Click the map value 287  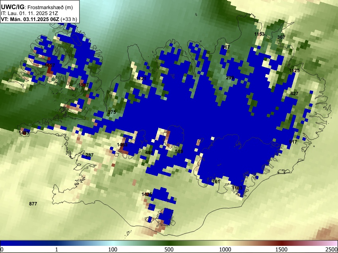[89, 155]
